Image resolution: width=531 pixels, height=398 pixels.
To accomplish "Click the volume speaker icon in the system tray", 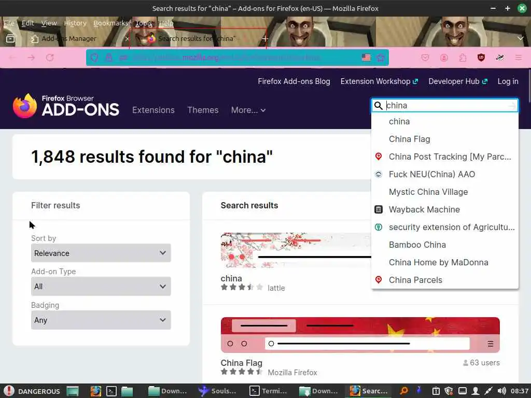I will [x=501, y=391].
